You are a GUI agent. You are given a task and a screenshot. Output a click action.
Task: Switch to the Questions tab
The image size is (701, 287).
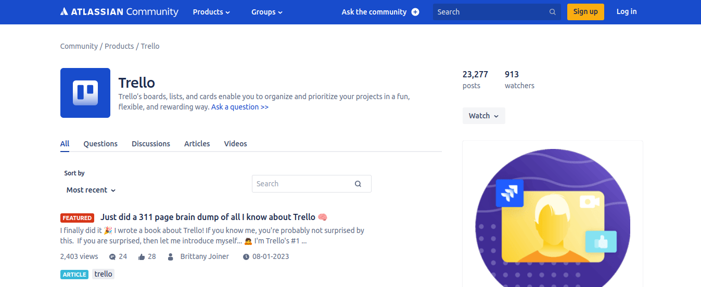click(x=100, y=144)
